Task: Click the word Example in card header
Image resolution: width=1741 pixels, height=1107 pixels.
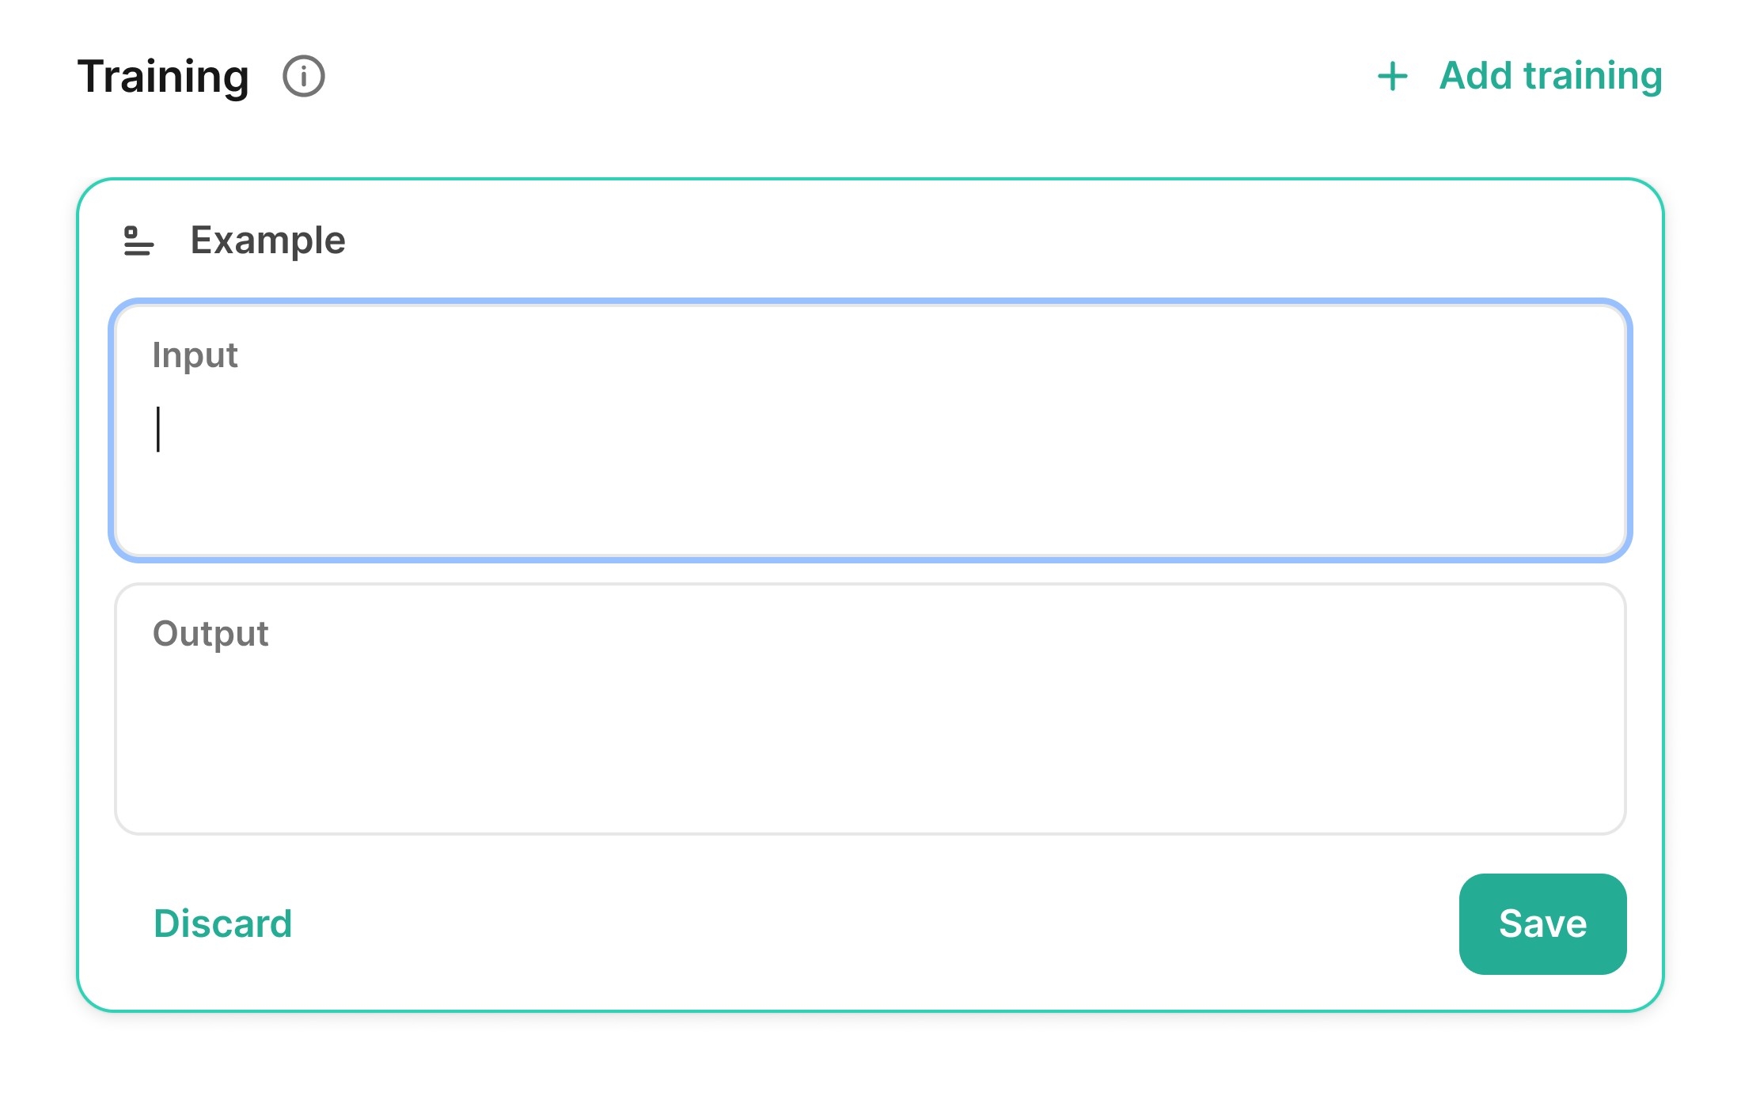Action: tap(267, 241)
